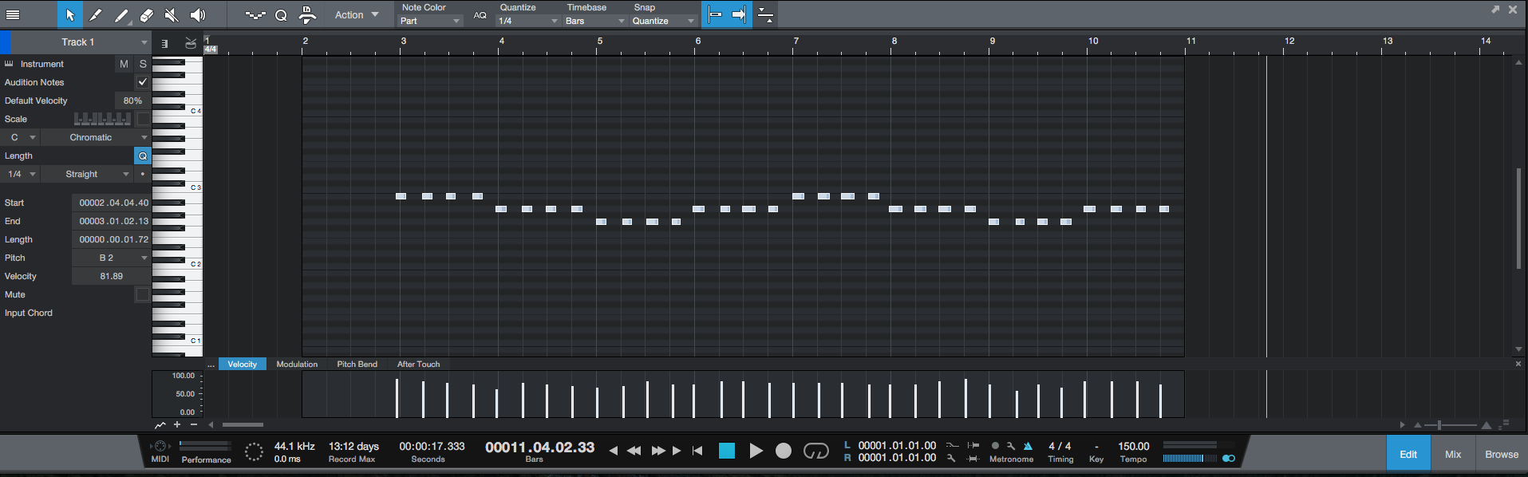The image size is (1528, 477).
Task: Toggle the Metronome click icon
Action: 1028,446
